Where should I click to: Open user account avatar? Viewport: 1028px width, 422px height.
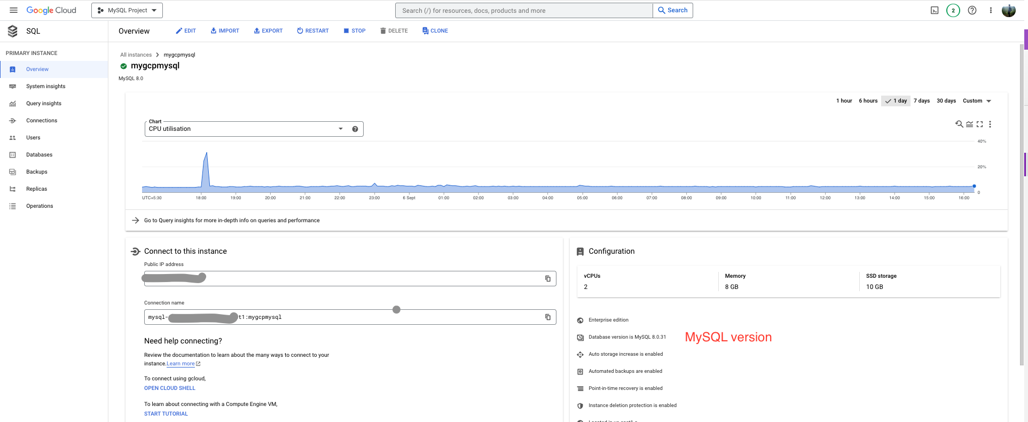[x=1008, y=10]
